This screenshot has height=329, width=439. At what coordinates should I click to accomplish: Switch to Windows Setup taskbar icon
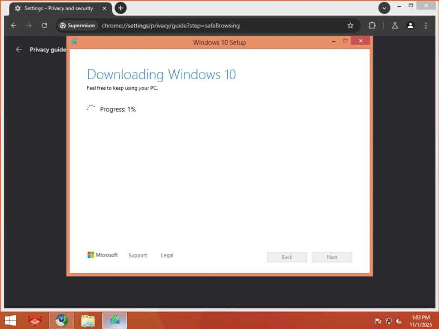[114, 320]
